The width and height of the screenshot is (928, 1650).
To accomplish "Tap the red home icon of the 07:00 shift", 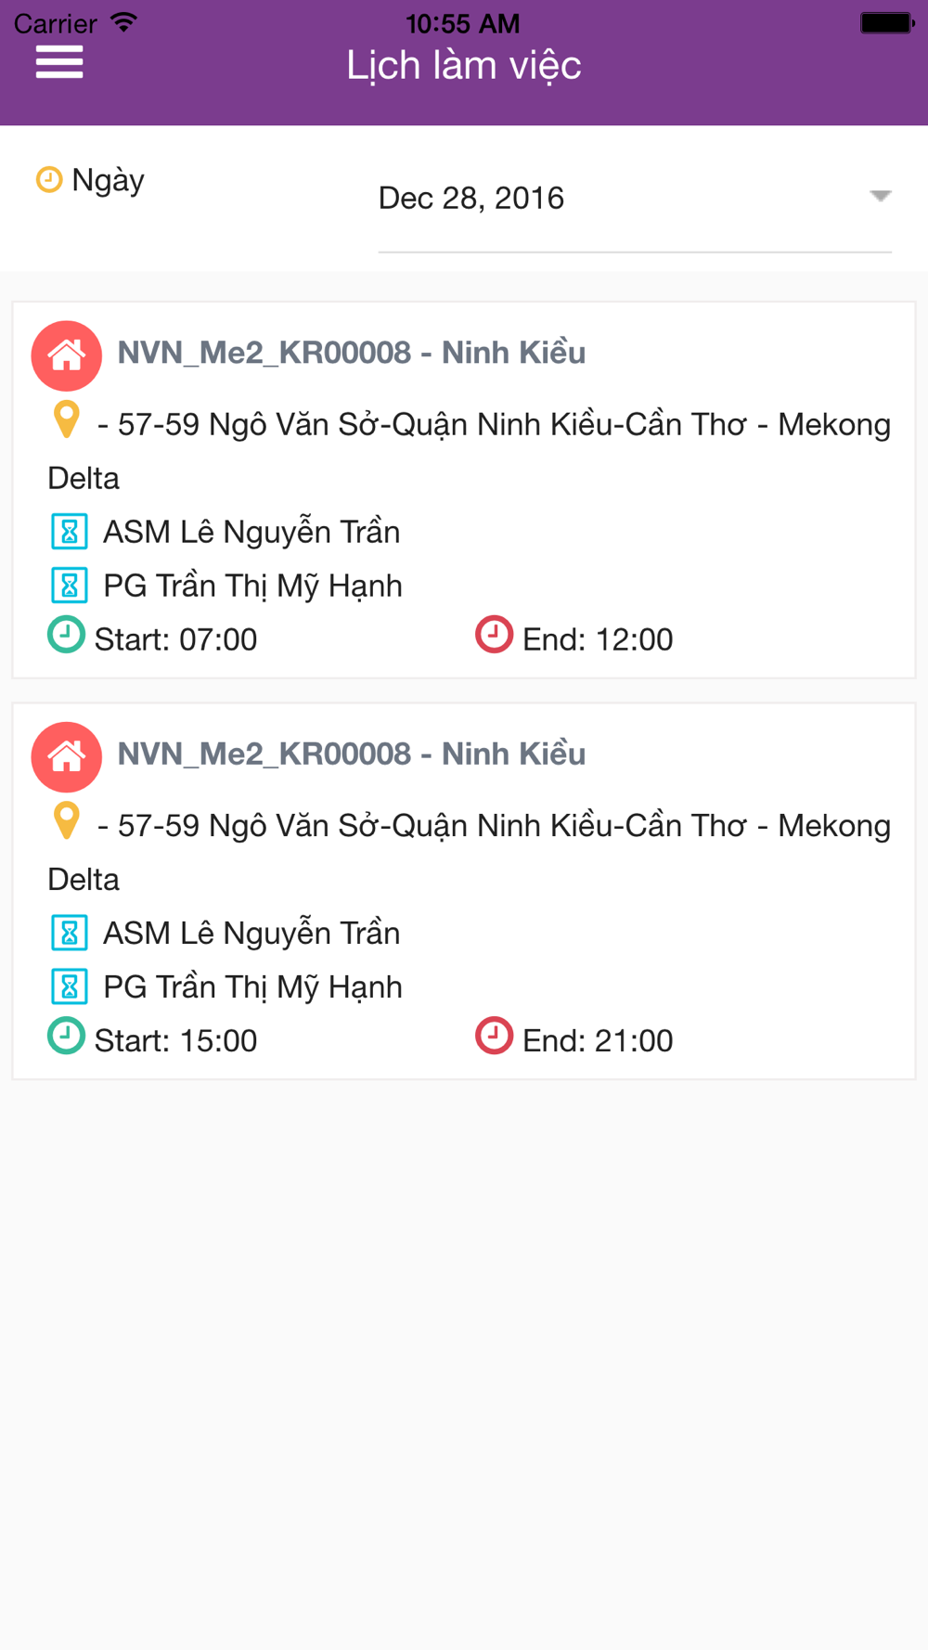I will coord(66,355).
